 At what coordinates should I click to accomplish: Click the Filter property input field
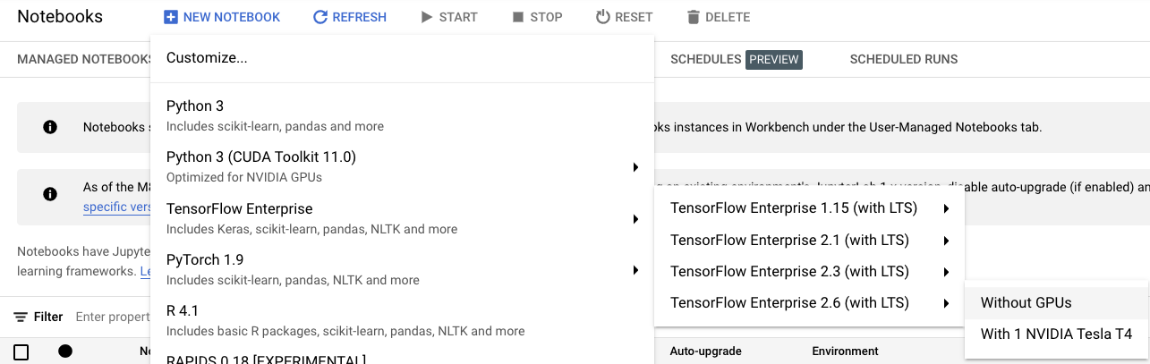pos(112,317)
